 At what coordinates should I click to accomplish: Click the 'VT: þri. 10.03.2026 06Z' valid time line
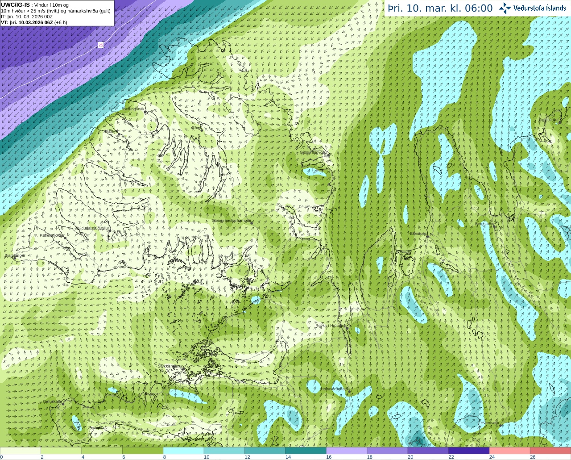(x=34, y=22)
